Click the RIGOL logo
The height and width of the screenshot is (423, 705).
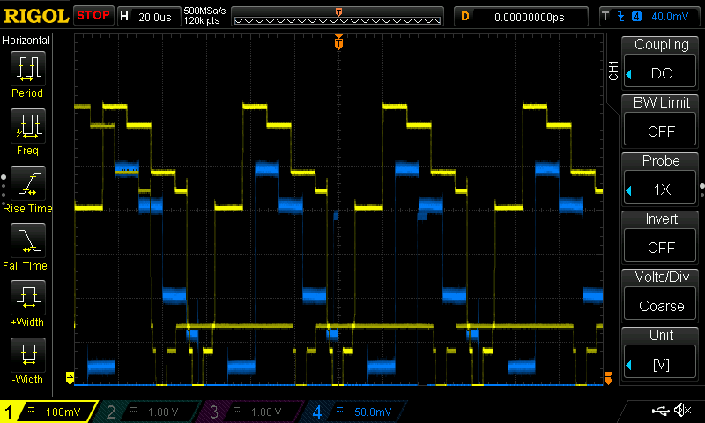(x=36, y=16)
